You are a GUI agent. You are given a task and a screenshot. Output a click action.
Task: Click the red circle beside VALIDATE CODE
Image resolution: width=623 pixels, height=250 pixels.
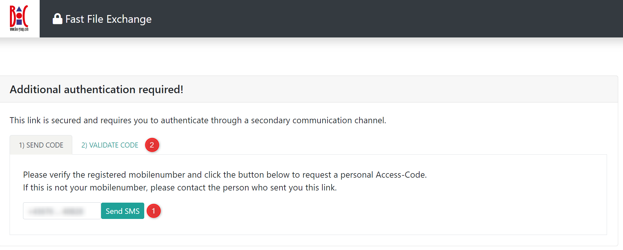point(152,145)
